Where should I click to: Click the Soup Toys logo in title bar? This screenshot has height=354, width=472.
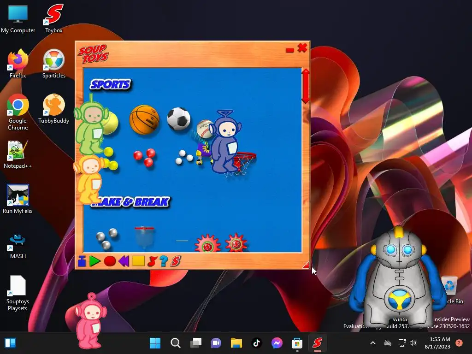point(93,54)
